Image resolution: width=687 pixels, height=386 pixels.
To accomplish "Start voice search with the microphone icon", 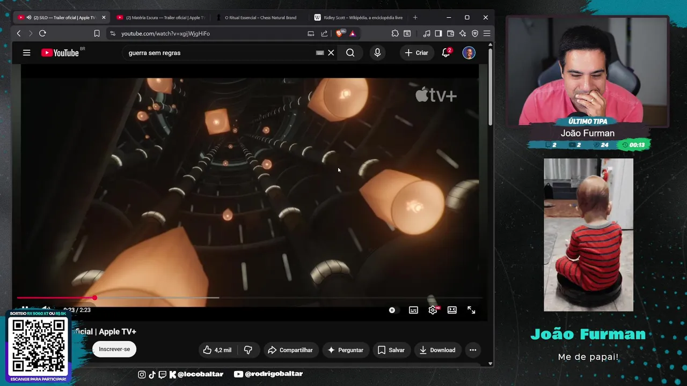I will (377, 53).
